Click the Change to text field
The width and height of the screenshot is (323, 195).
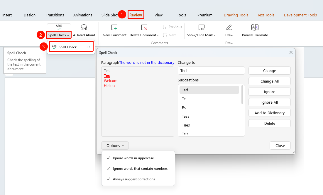tap(211, 71)
